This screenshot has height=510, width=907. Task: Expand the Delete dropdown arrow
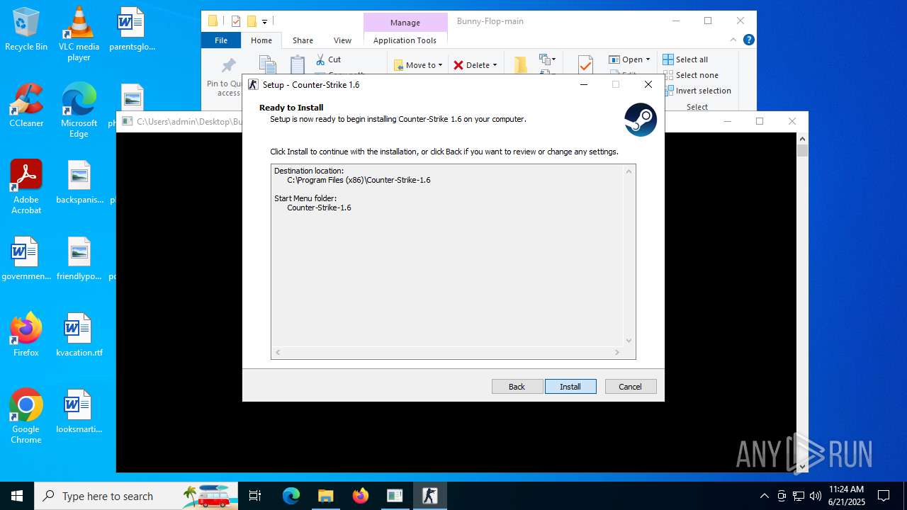[495, 65]
